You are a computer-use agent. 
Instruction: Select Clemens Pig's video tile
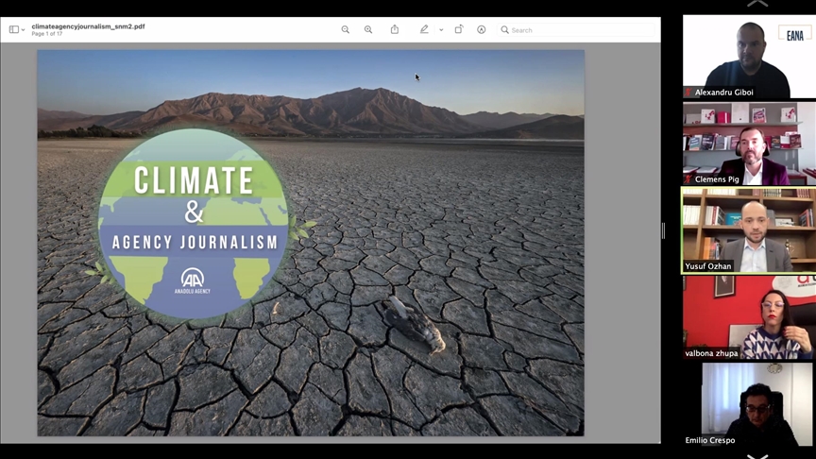click(749, 144)
